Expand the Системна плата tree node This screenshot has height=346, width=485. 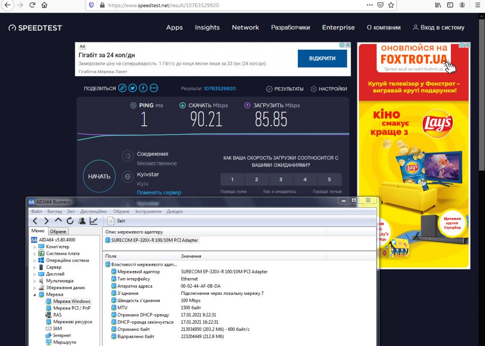[x=35, y=254]
